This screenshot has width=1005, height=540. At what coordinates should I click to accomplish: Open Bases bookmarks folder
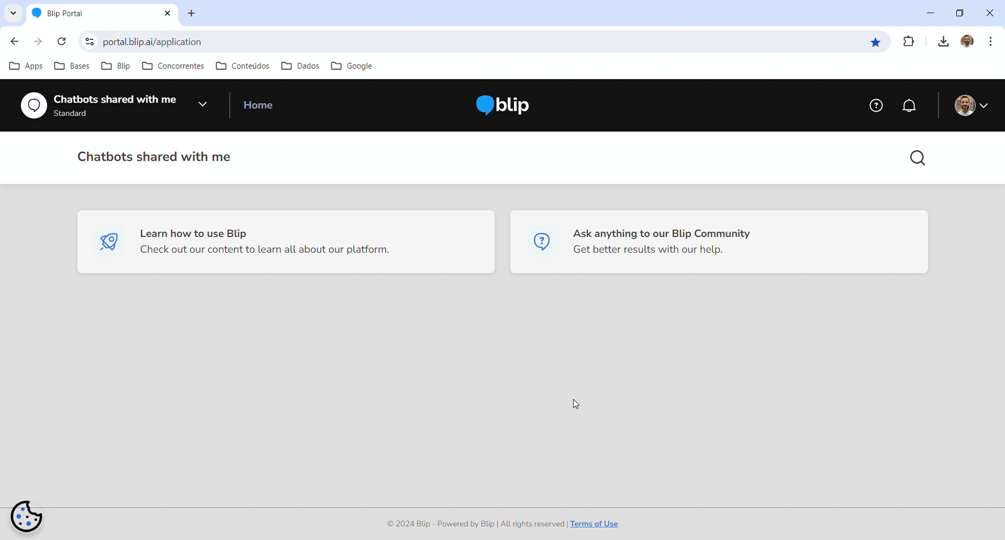pos(72,66)
